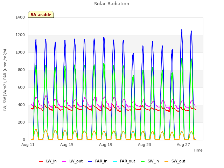Click the 1200 y-axis tick label
The width and height of the screenshot is (224, 168).
click(x=20, y=35)
